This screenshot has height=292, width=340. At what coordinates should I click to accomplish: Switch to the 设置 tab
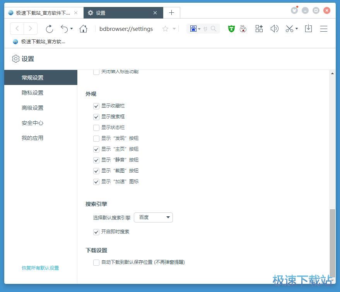tap(123, 13)
